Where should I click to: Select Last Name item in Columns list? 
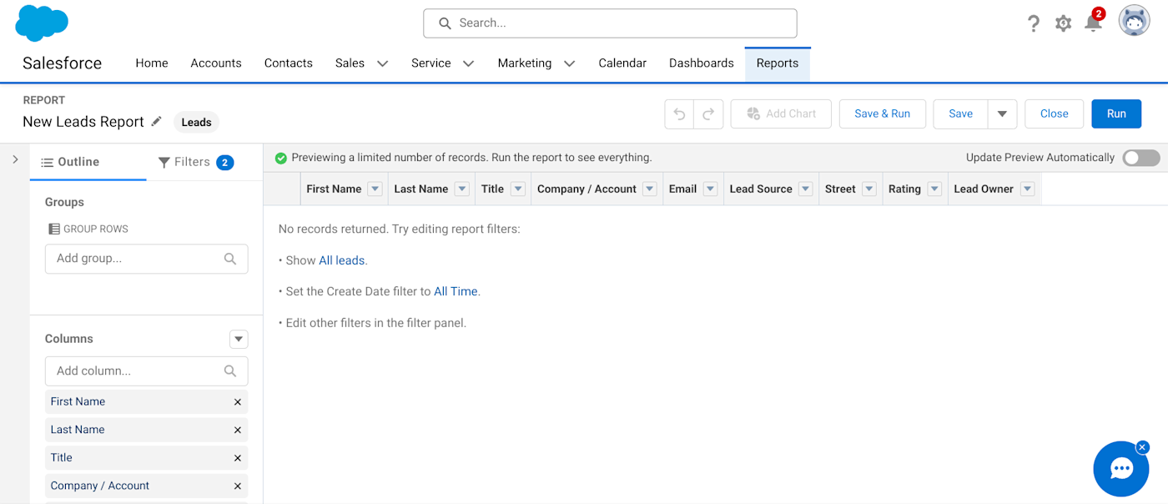[x=146, y=431]
